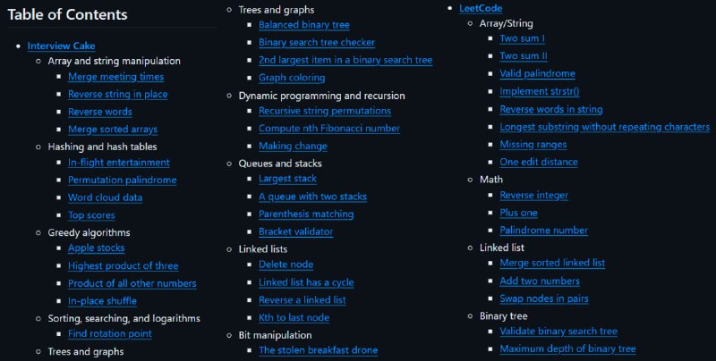
Task: Follow the Parenthesis matching link
Action: coord(306,214)
